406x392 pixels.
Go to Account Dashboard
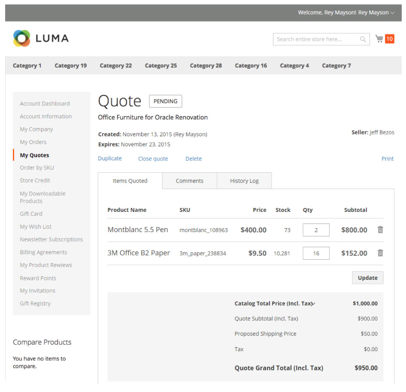[x=45, y=104]
